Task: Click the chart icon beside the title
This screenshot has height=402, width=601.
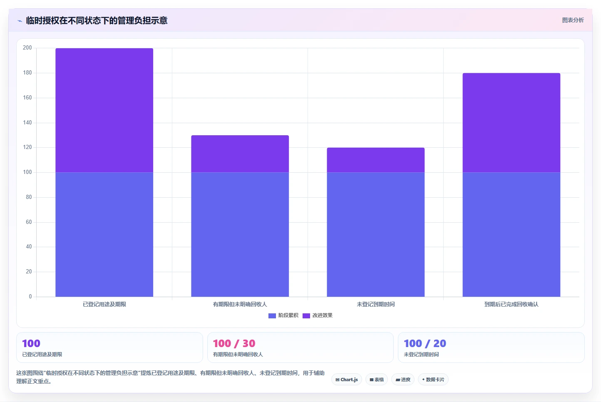Action: (x=20, y=21)
